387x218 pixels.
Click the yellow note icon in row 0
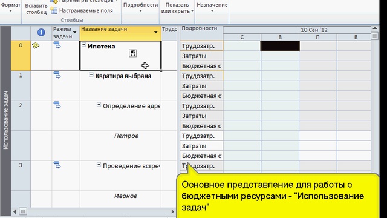[x=36, y=45]
